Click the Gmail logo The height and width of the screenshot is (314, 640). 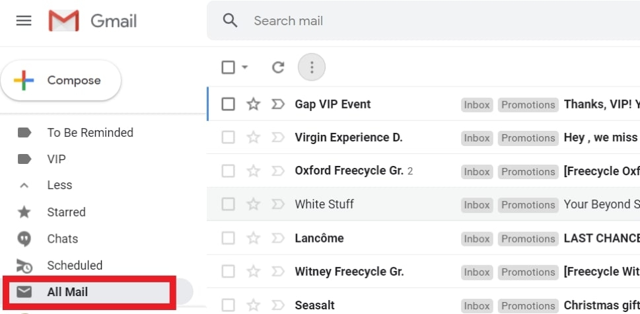click(92, 21)
